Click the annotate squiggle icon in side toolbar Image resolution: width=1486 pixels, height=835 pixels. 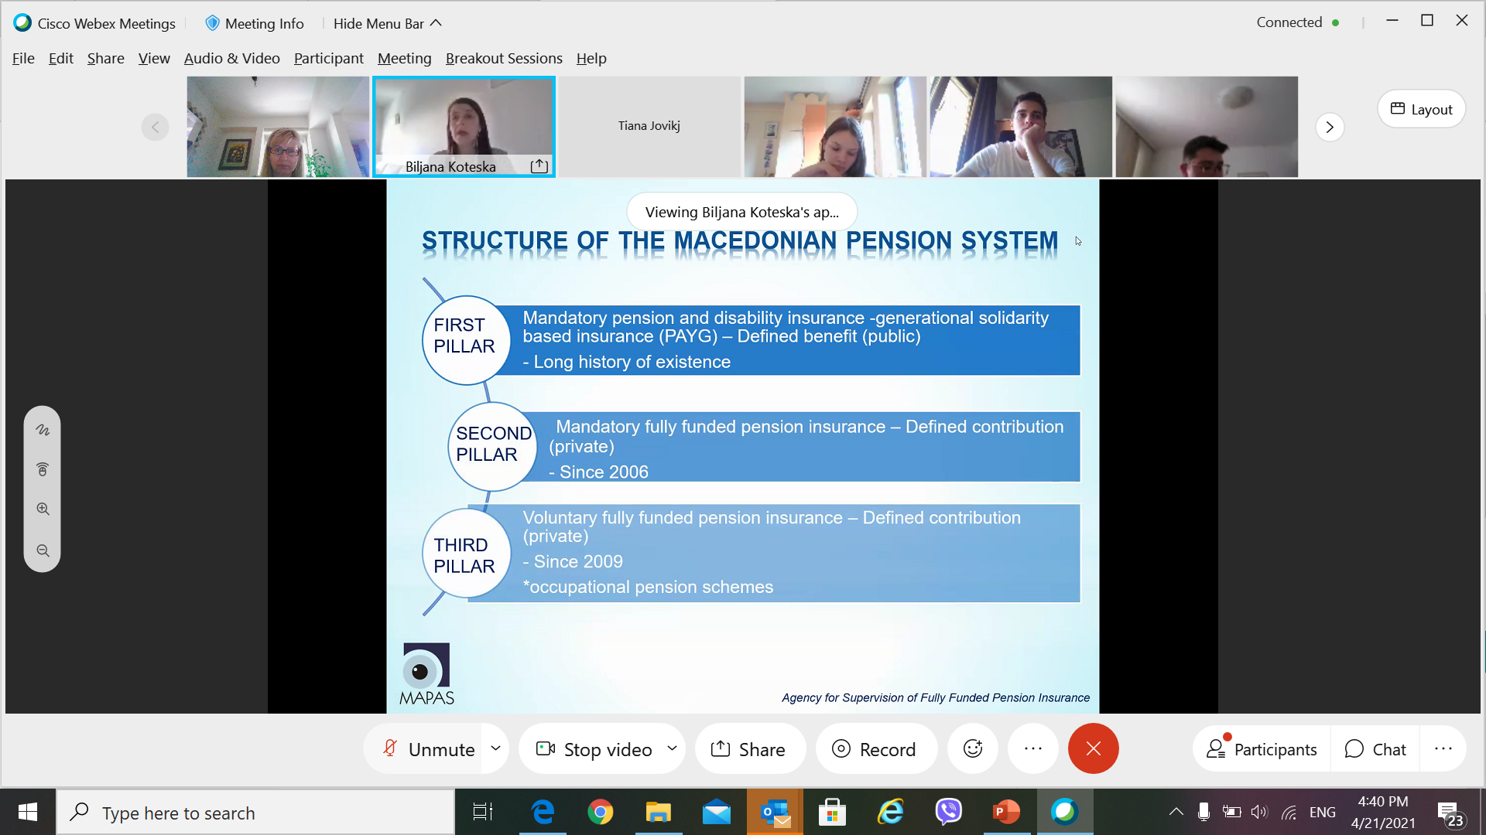tap(43, 430)
